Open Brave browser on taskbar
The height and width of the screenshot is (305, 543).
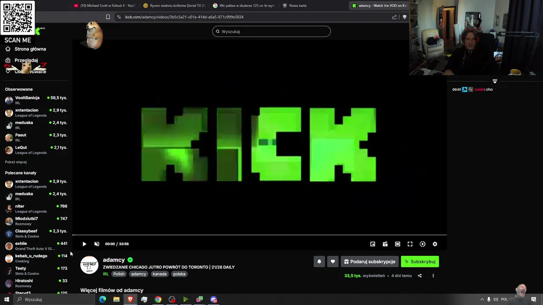[x=130, y=299]
